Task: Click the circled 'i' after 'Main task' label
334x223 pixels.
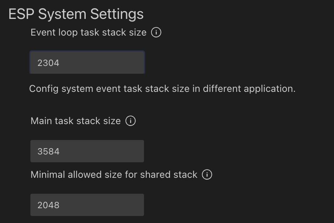Action: pos(131,121)
